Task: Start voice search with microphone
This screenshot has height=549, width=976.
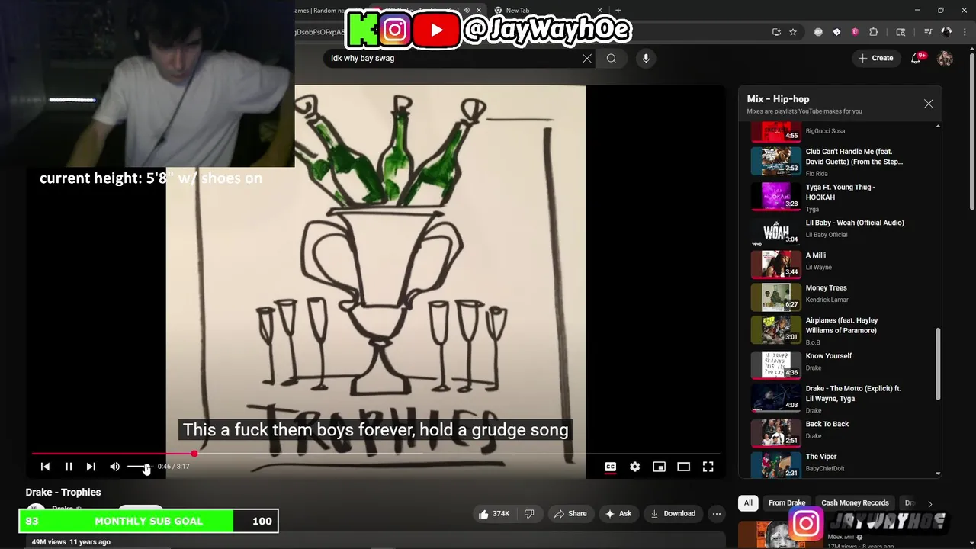Action: coord(646,58)
